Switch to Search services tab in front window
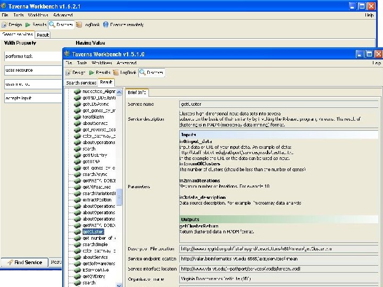This screenshot has width=383, height=287. pyautogui.click(x=81, y=82)
